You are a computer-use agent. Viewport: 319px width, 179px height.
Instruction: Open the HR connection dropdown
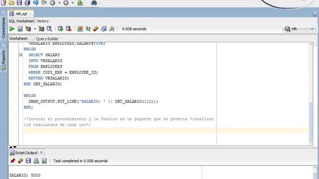click(299, 29)
